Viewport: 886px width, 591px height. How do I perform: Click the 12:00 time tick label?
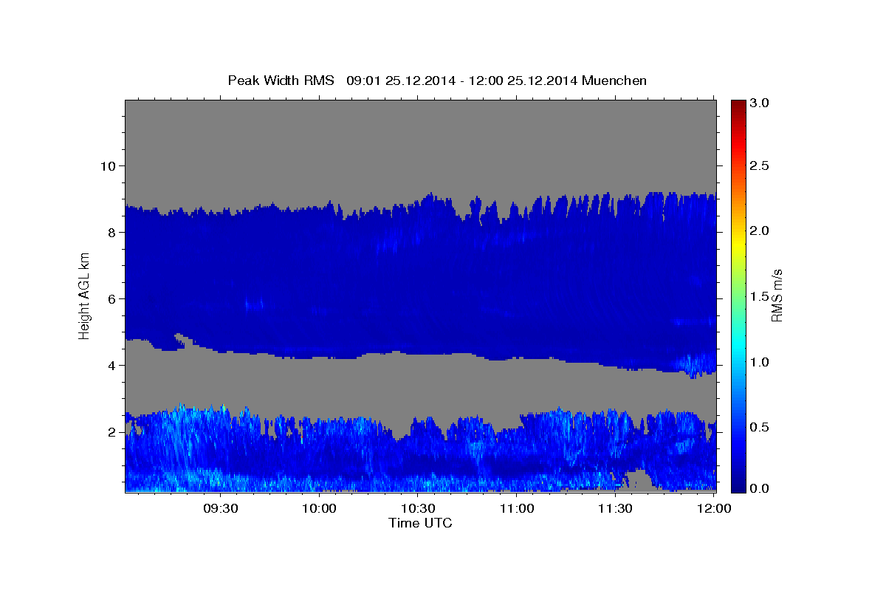pyautogui.click(x=714, y=509)
